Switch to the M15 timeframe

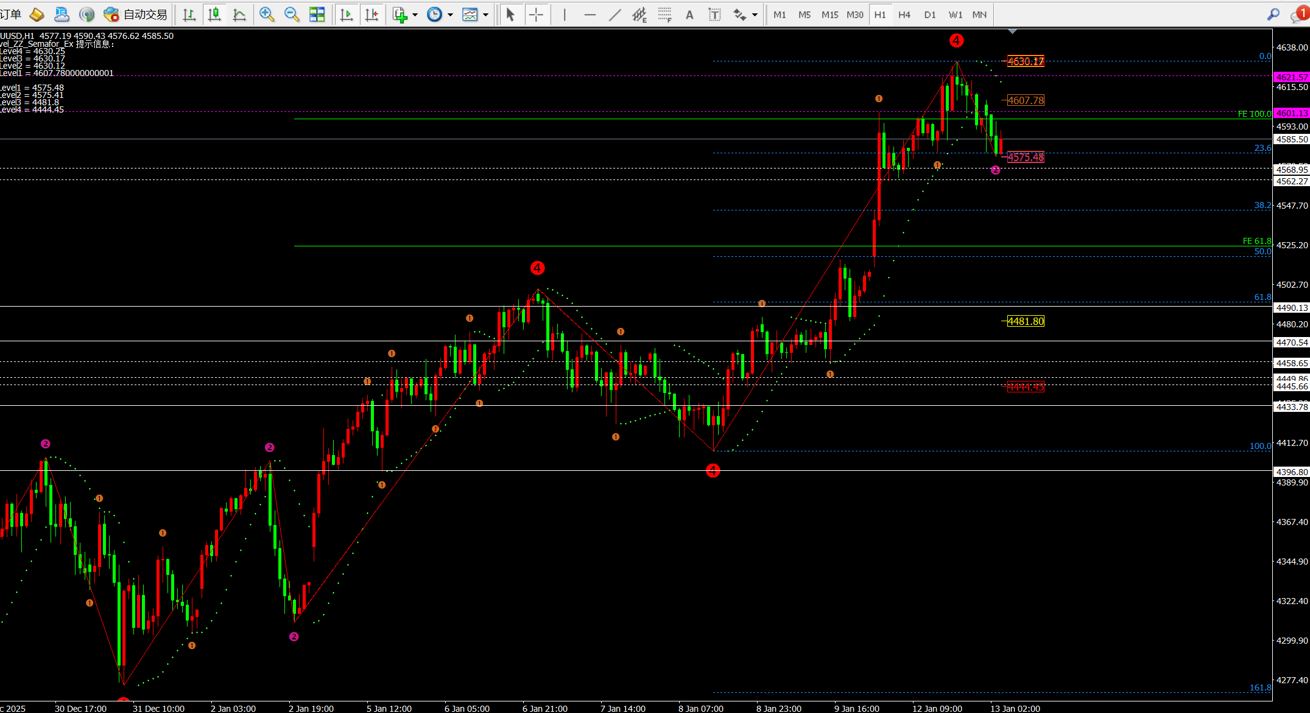click(829, 15)
